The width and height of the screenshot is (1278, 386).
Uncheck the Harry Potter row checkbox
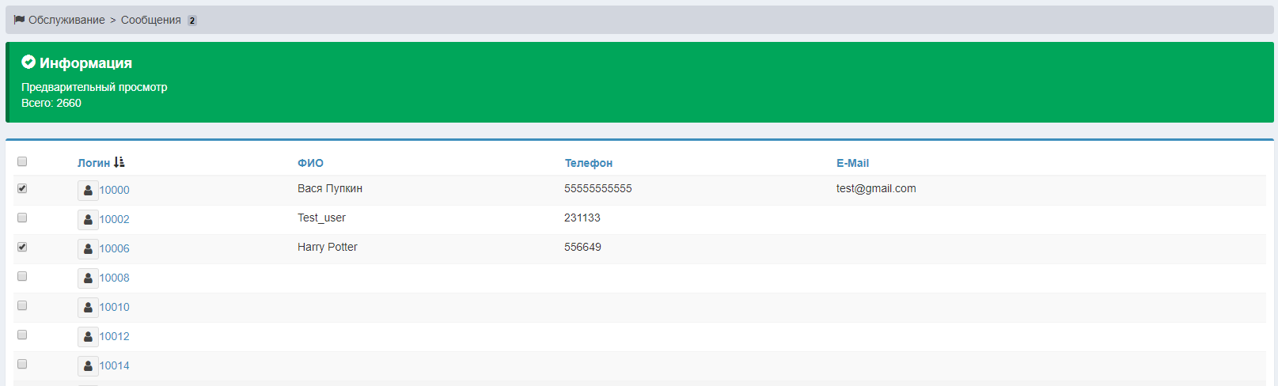pos(22,247)
